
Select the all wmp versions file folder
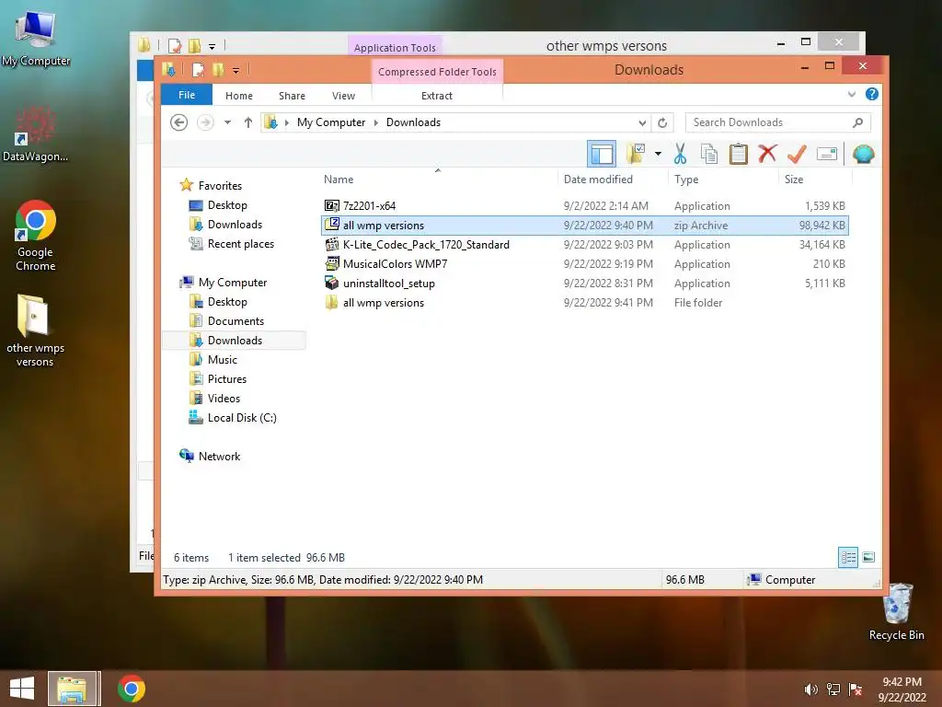[x=584, y=302]
